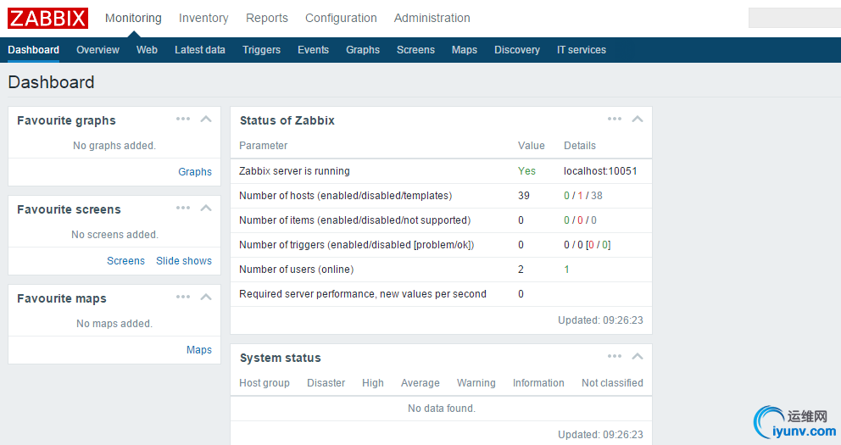Open Favourite screens three-dot menu
This screenshot has width=841, height=445.
click(x=183, y=208)
